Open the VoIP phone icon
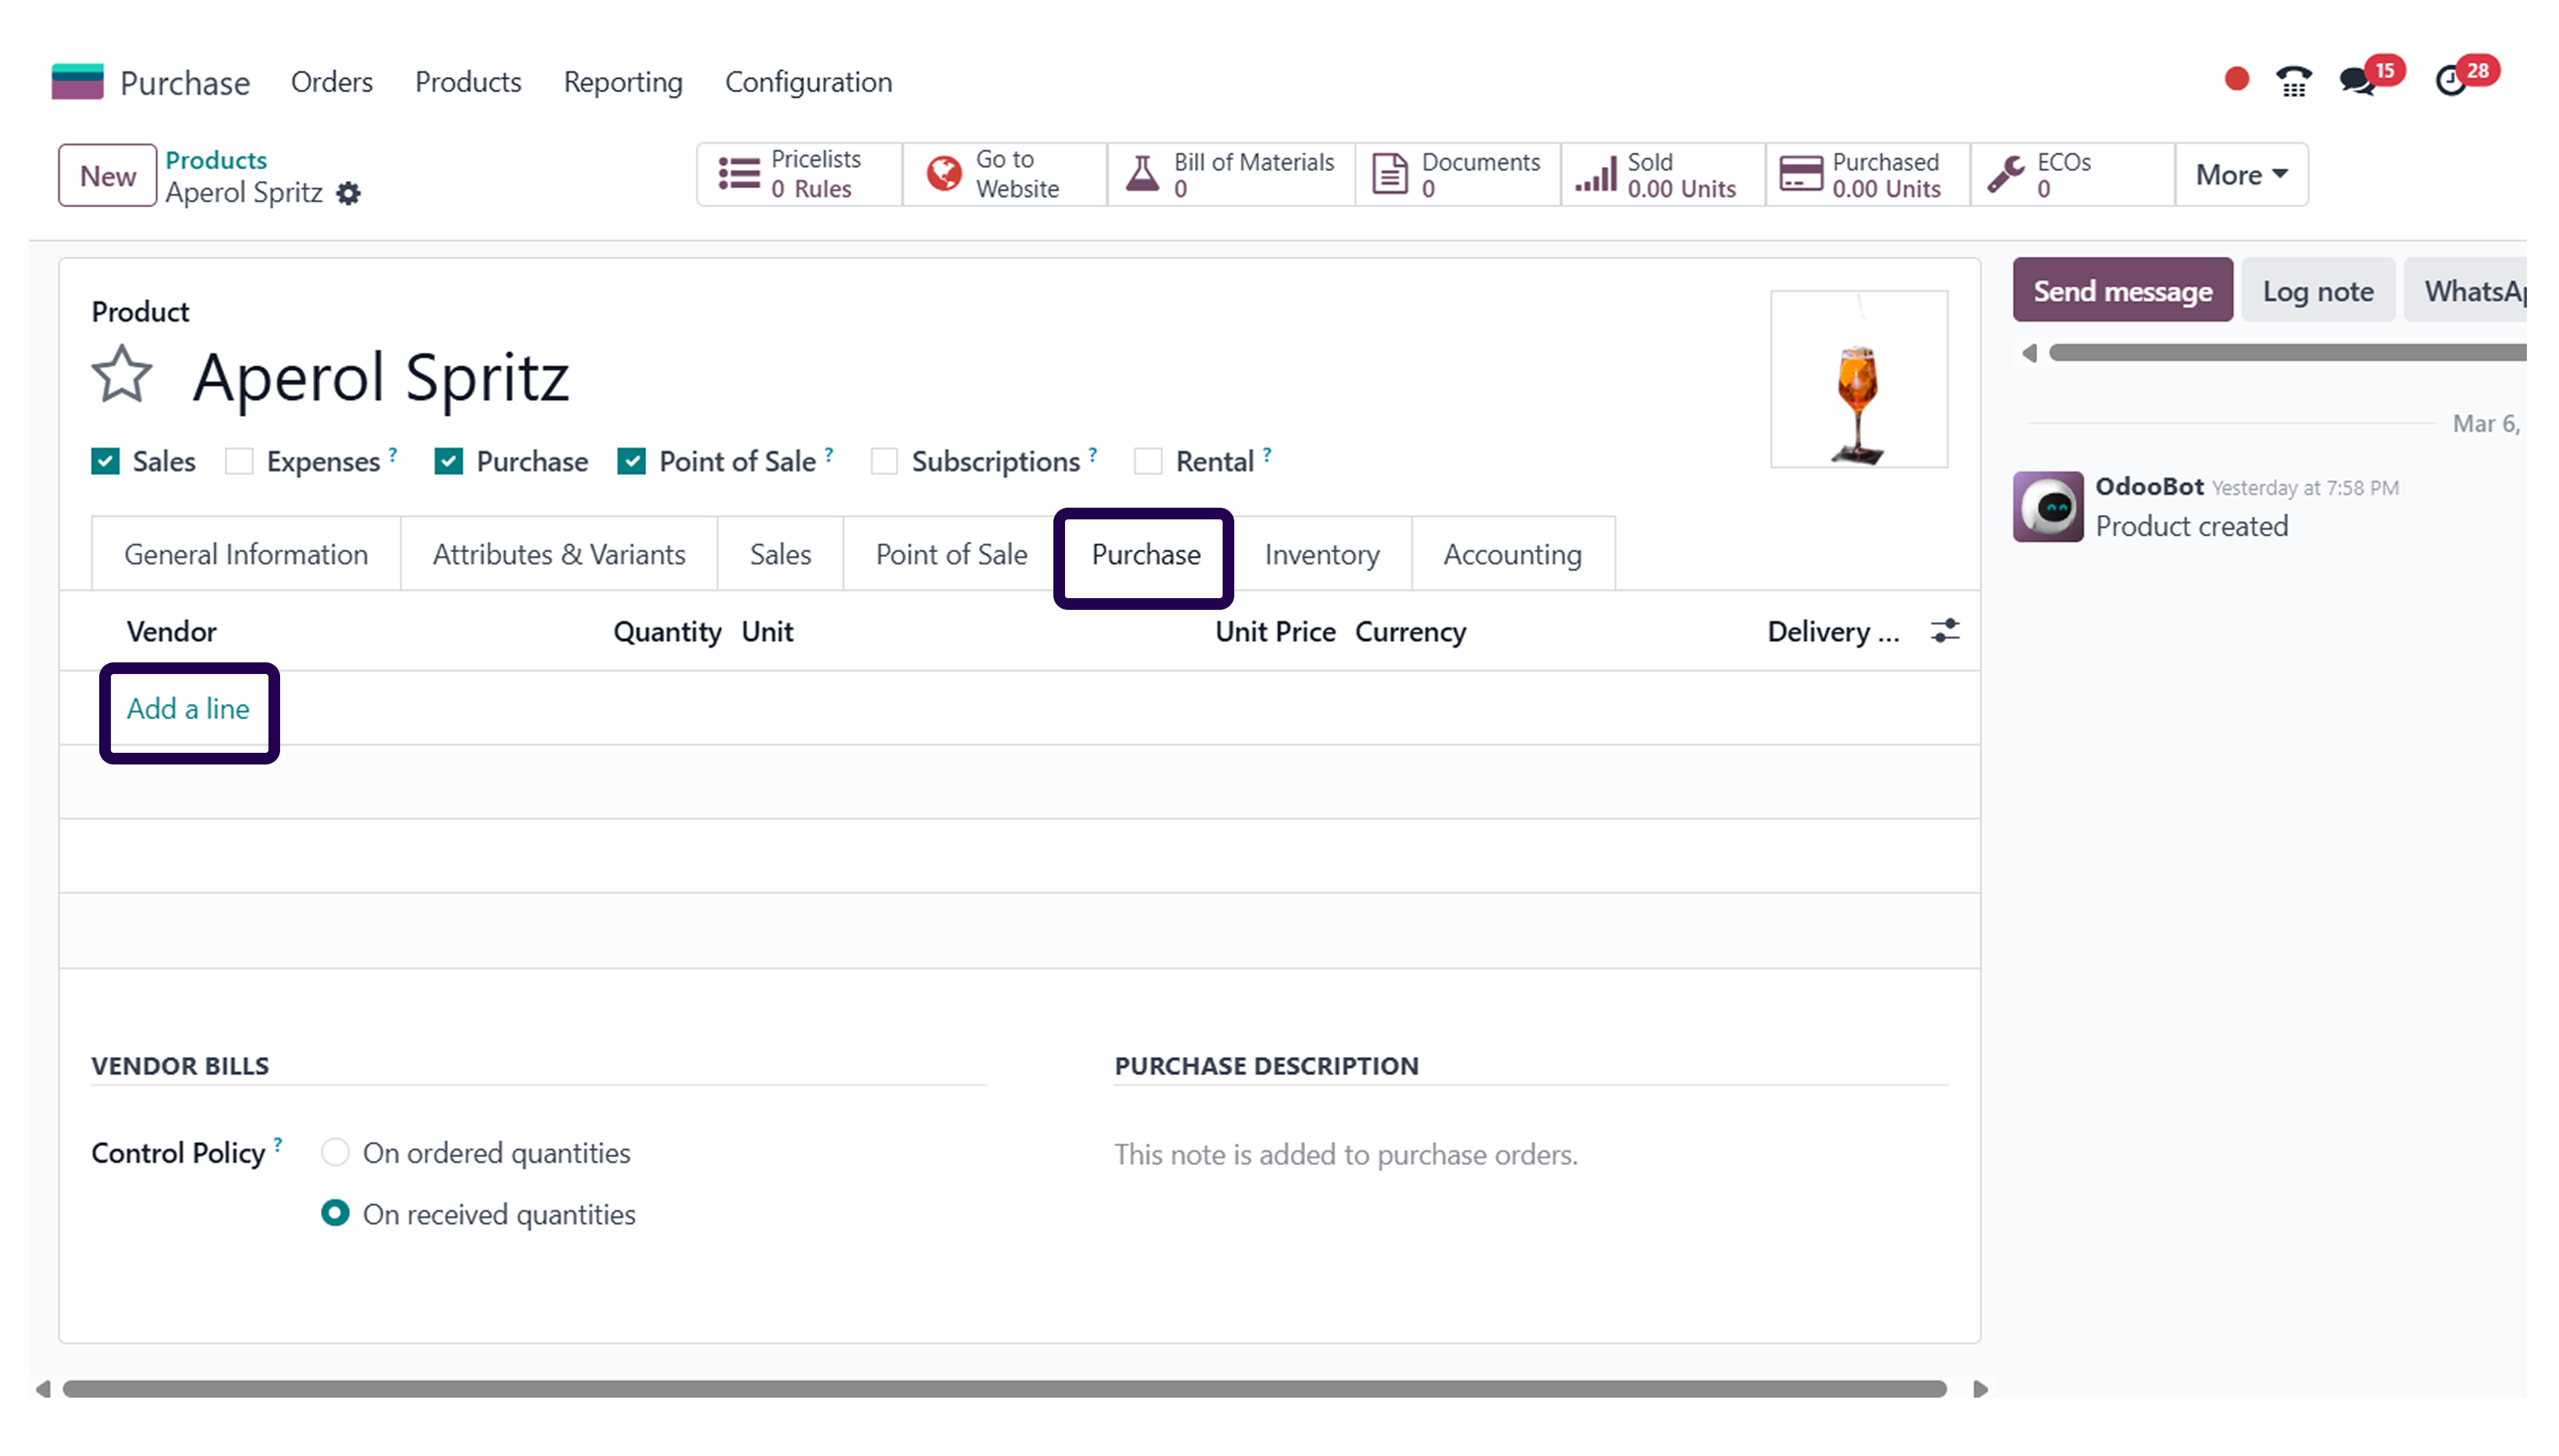2559x1456 pixels. pyautogui.click(x=2294, y=81)
